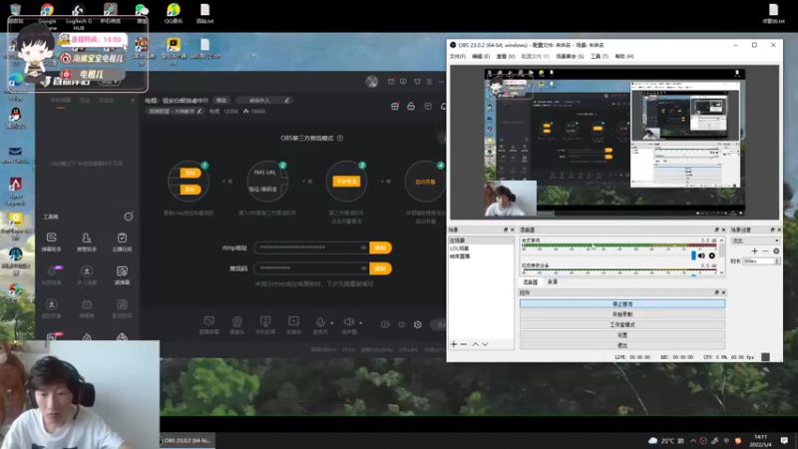Close the 控件 dock panel
This screenshot has width=798, height=449.
[723, 292]
